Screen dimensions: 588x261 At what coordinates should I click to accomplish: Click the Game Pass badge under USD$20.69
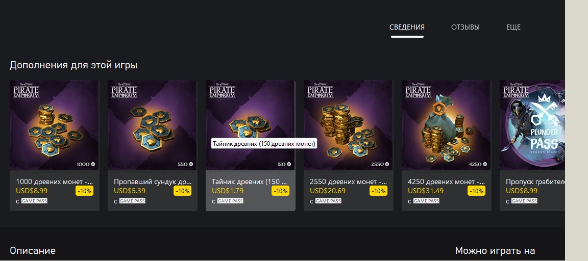328,201
